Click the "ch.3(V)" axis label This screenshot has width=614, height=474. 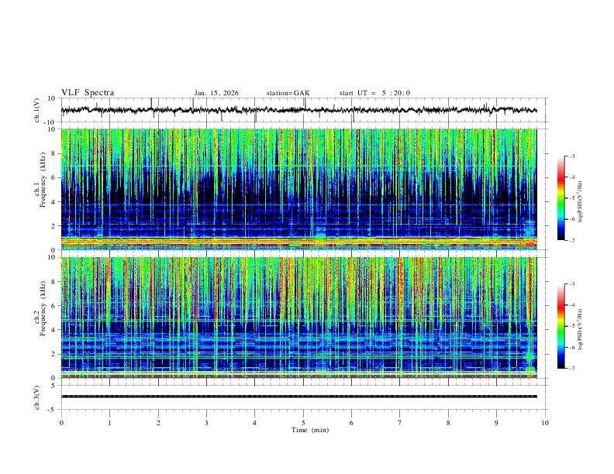click(x=37, y=397)
